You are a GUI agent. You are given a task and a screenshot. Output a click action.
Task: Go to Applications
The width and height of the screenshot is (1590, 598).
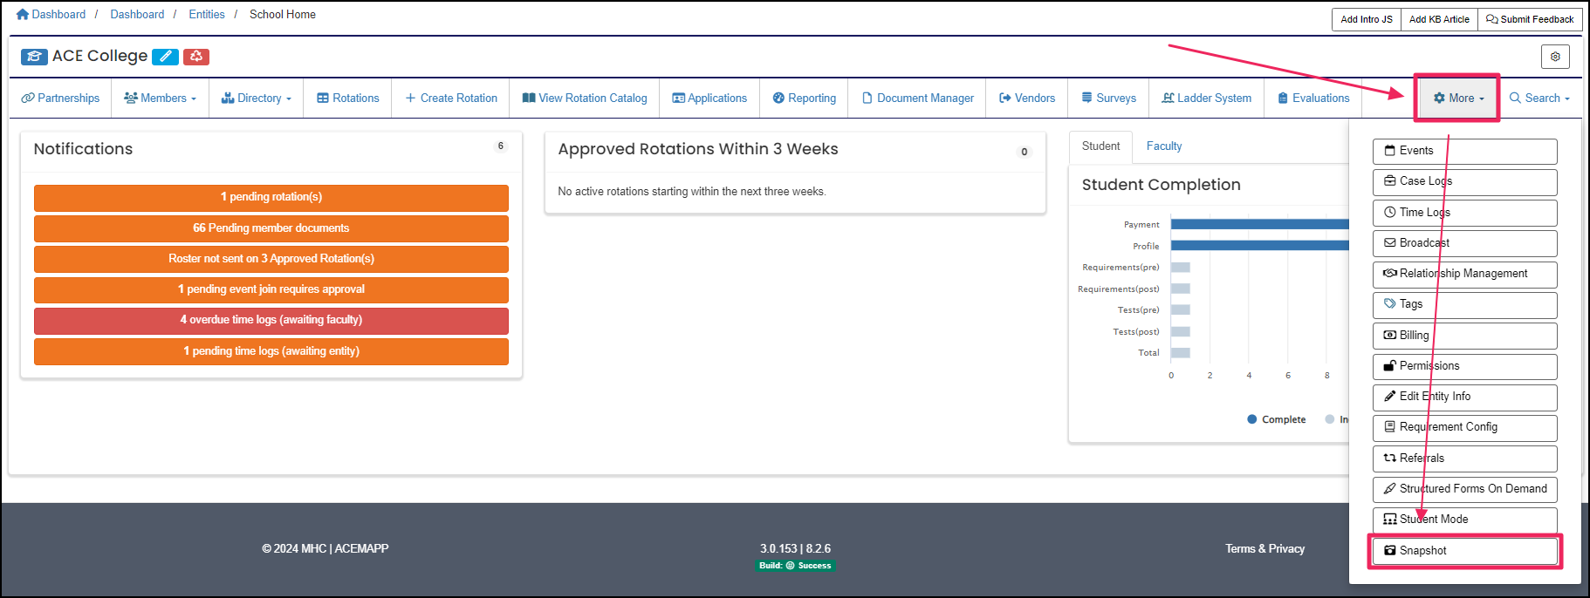709,99
